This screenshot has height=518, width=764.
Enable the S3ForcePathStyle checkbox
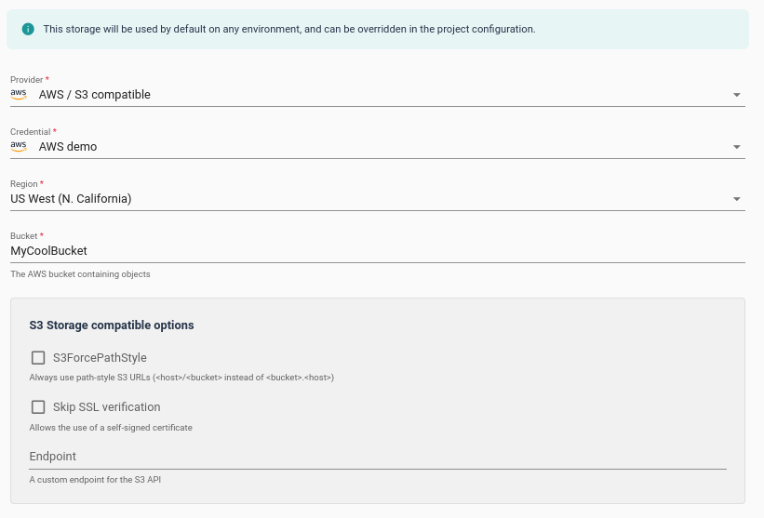(38, 358)
